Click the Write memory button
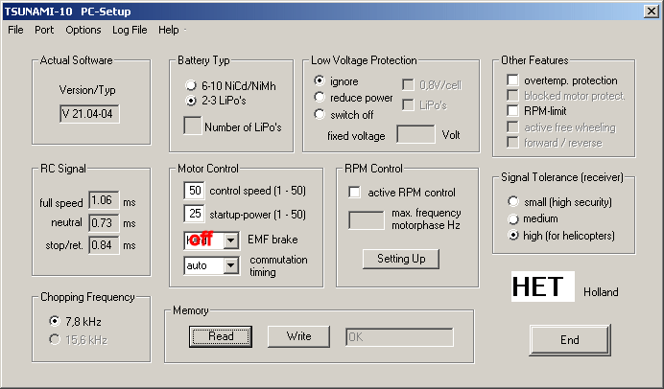This screenshot has width=664, height=389. pos(299,336)
